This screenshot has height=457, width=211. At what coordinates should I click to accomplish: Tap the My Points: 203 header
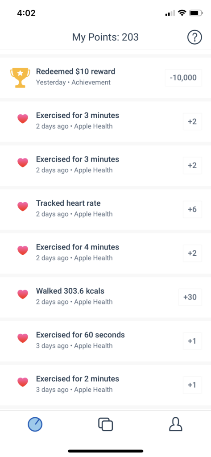pyautogui.click(x=105, y=37)
